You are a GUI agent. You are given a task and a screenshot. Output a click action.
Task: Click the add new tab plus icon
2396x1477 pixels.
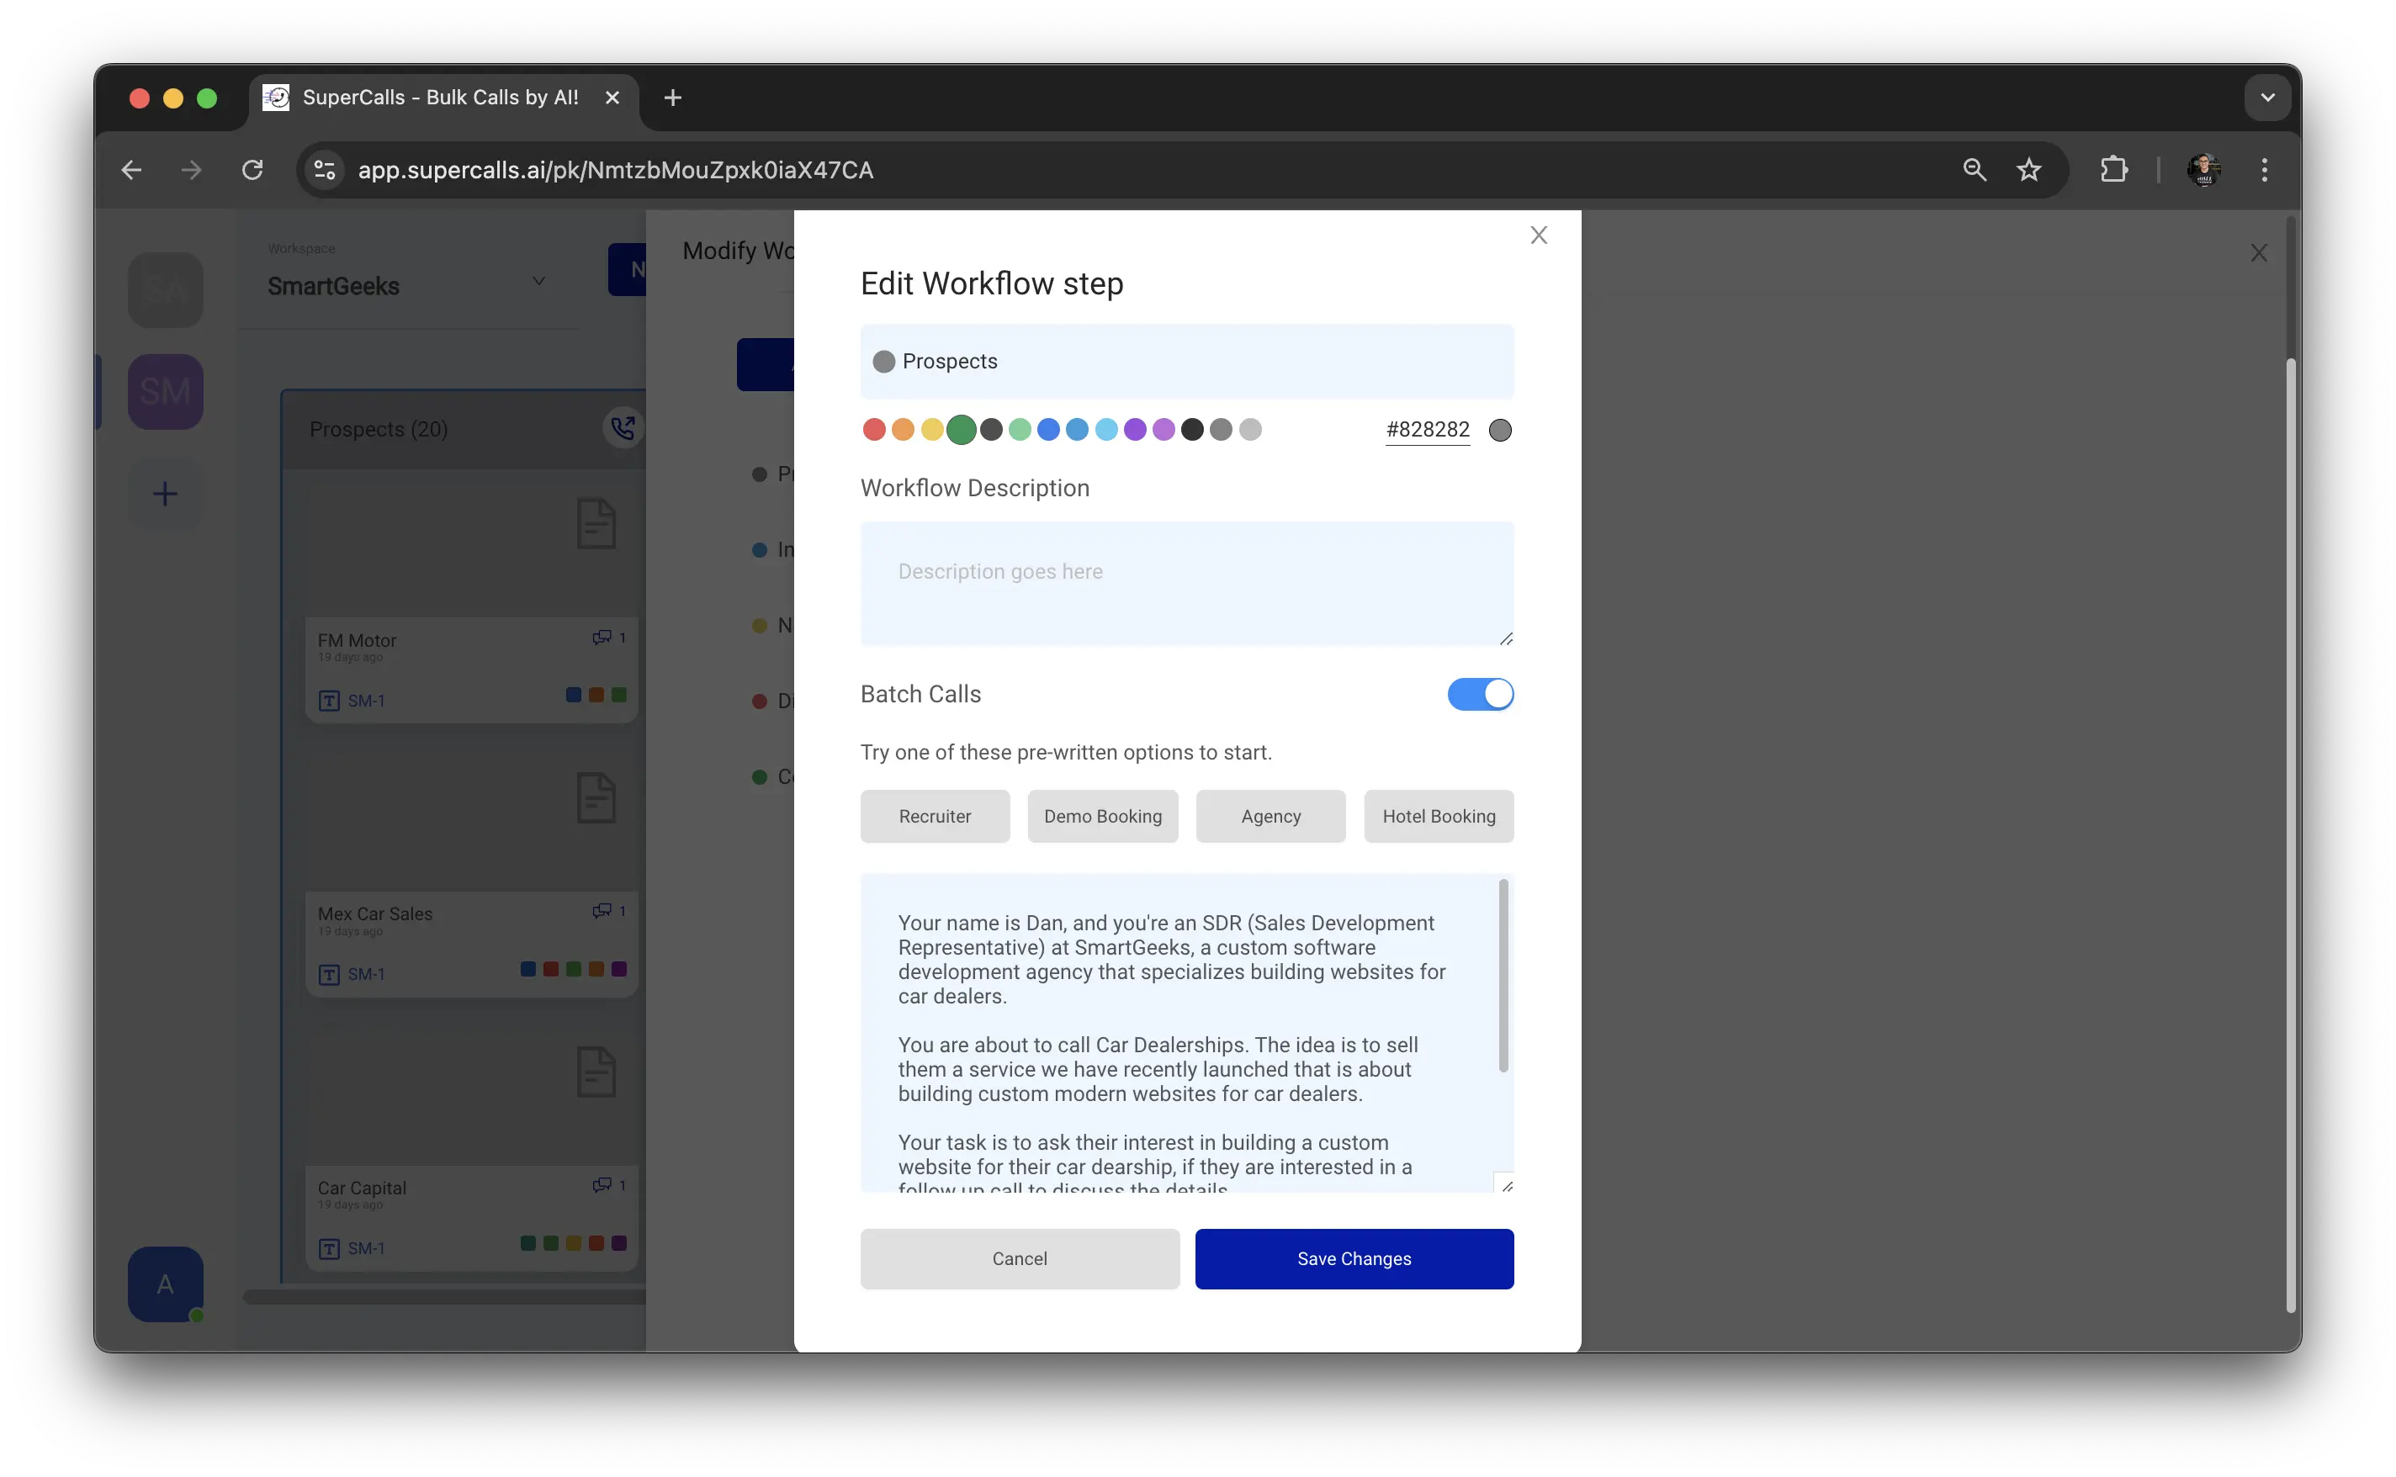(x=672, y=98)
